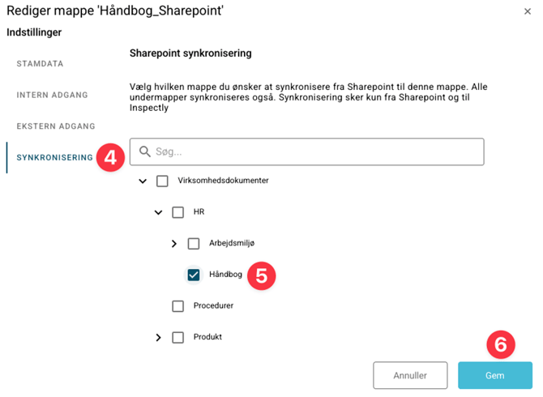Switch to Intern adgang tab
The image size is (543, 397).
point(52,96)
